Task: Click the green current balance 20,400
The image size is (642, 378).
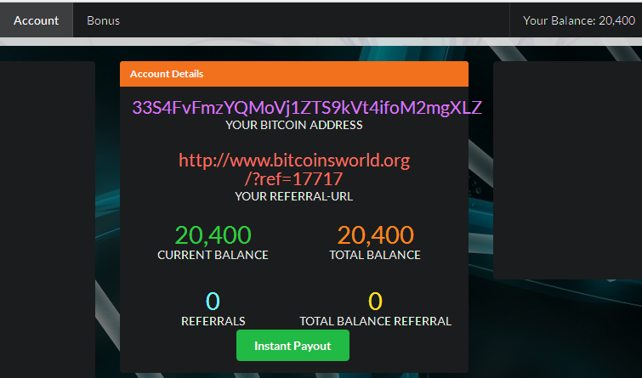Action: click(213, 234)
